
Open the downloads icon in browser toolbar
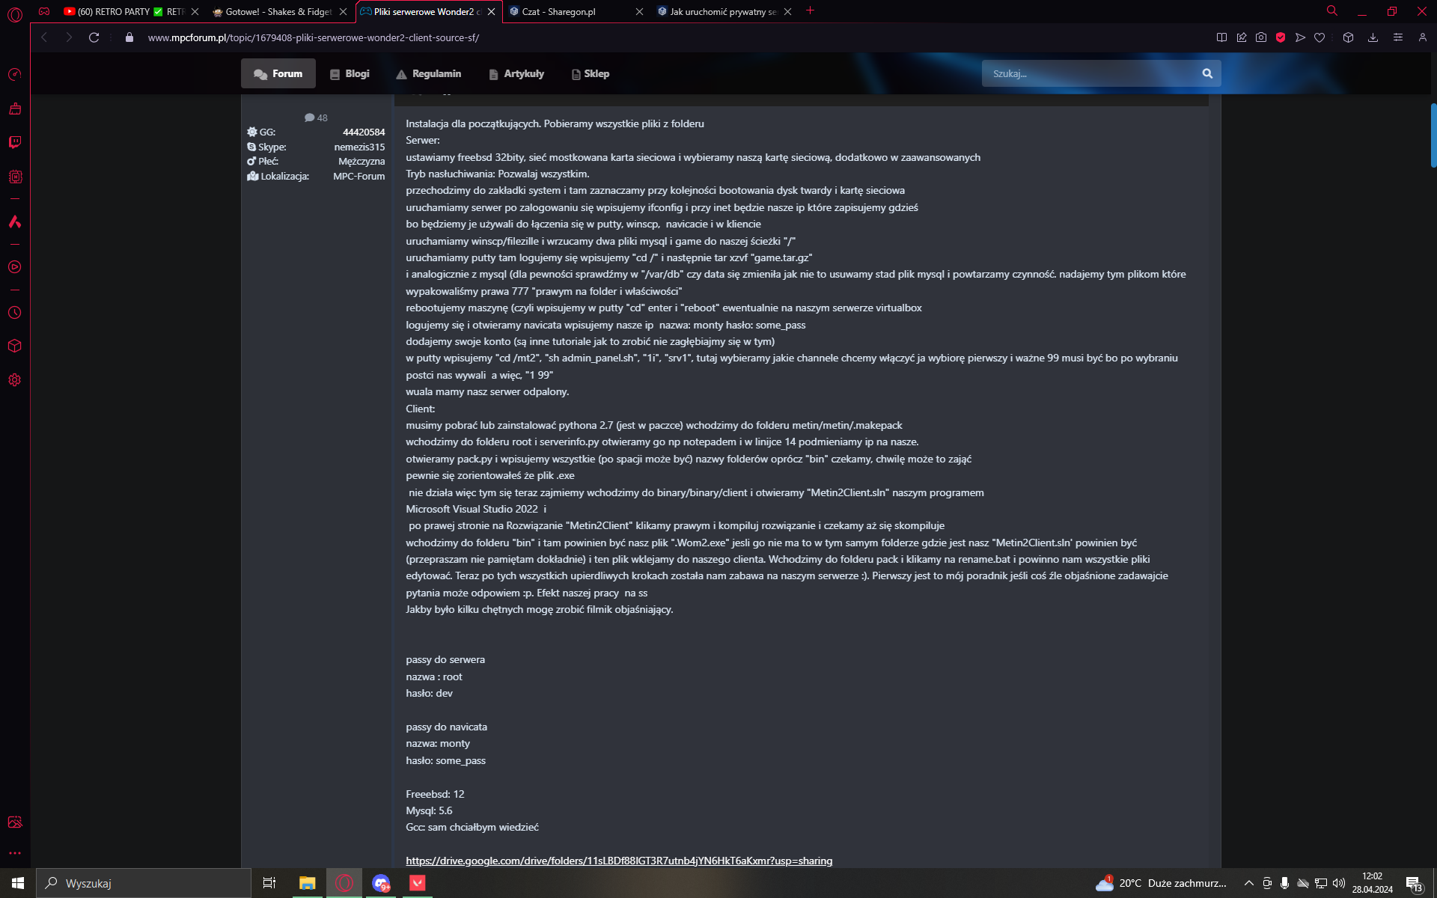1373,37
